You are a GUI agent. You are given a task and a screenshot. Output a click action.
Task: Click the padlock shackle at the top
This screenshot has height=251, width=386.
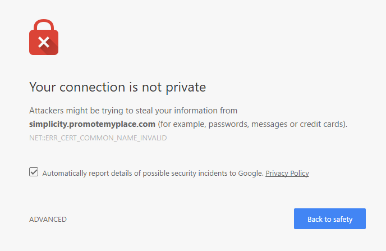pos(44,25)
